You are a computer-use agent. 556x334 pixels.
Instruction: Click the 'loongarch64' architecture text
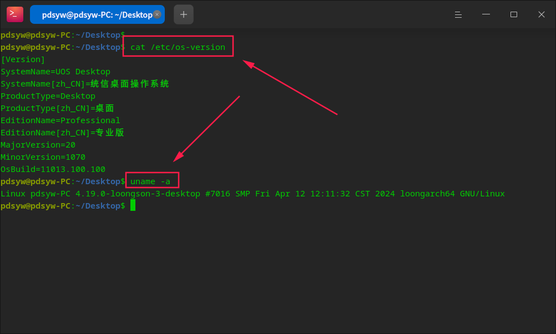click(x=427, y=194)
